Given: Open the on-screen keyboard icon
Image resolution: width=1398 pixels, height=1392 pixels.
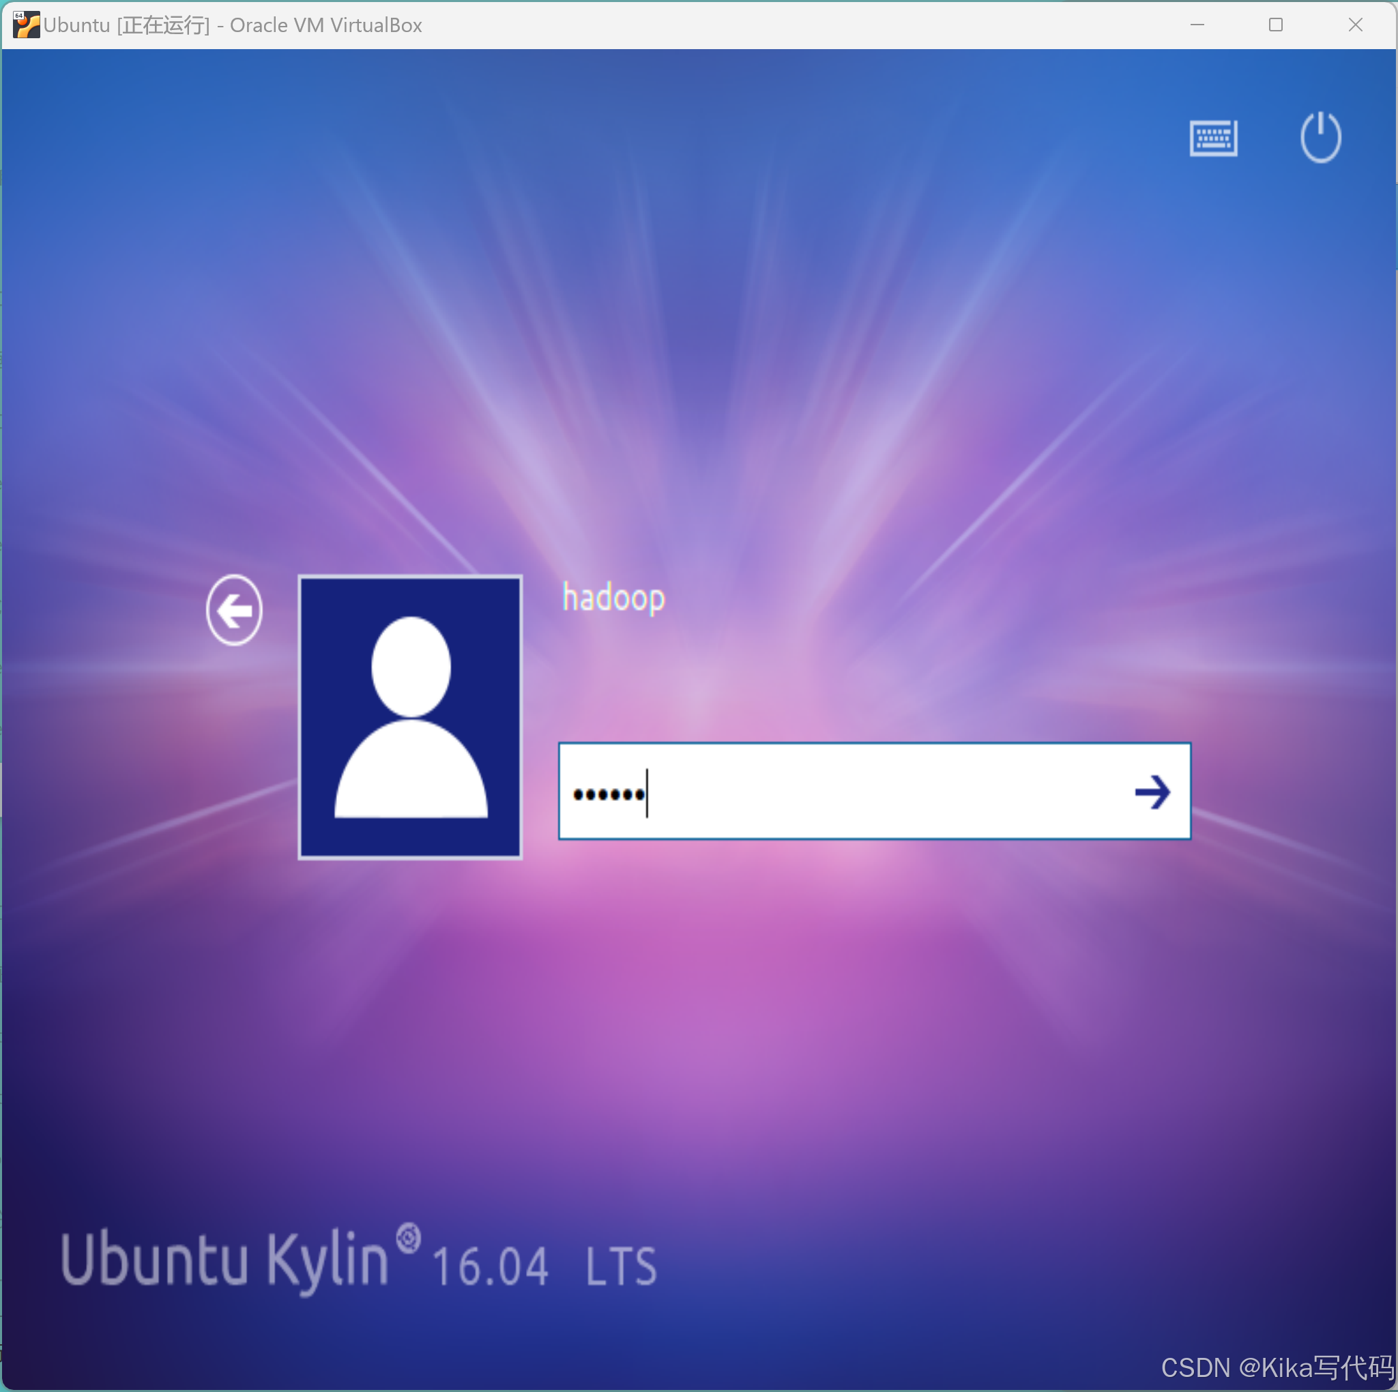Looking at the screenshot, I should click(1214, 137).
